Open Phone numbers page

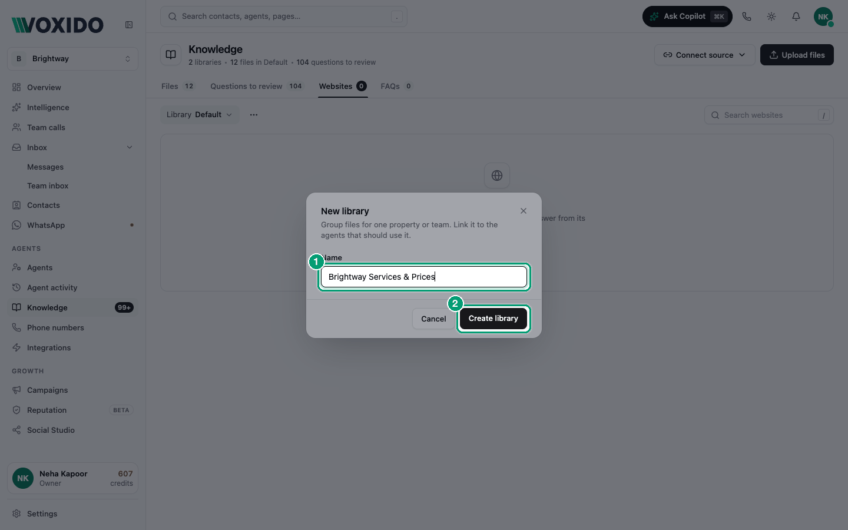pos(72,327)
